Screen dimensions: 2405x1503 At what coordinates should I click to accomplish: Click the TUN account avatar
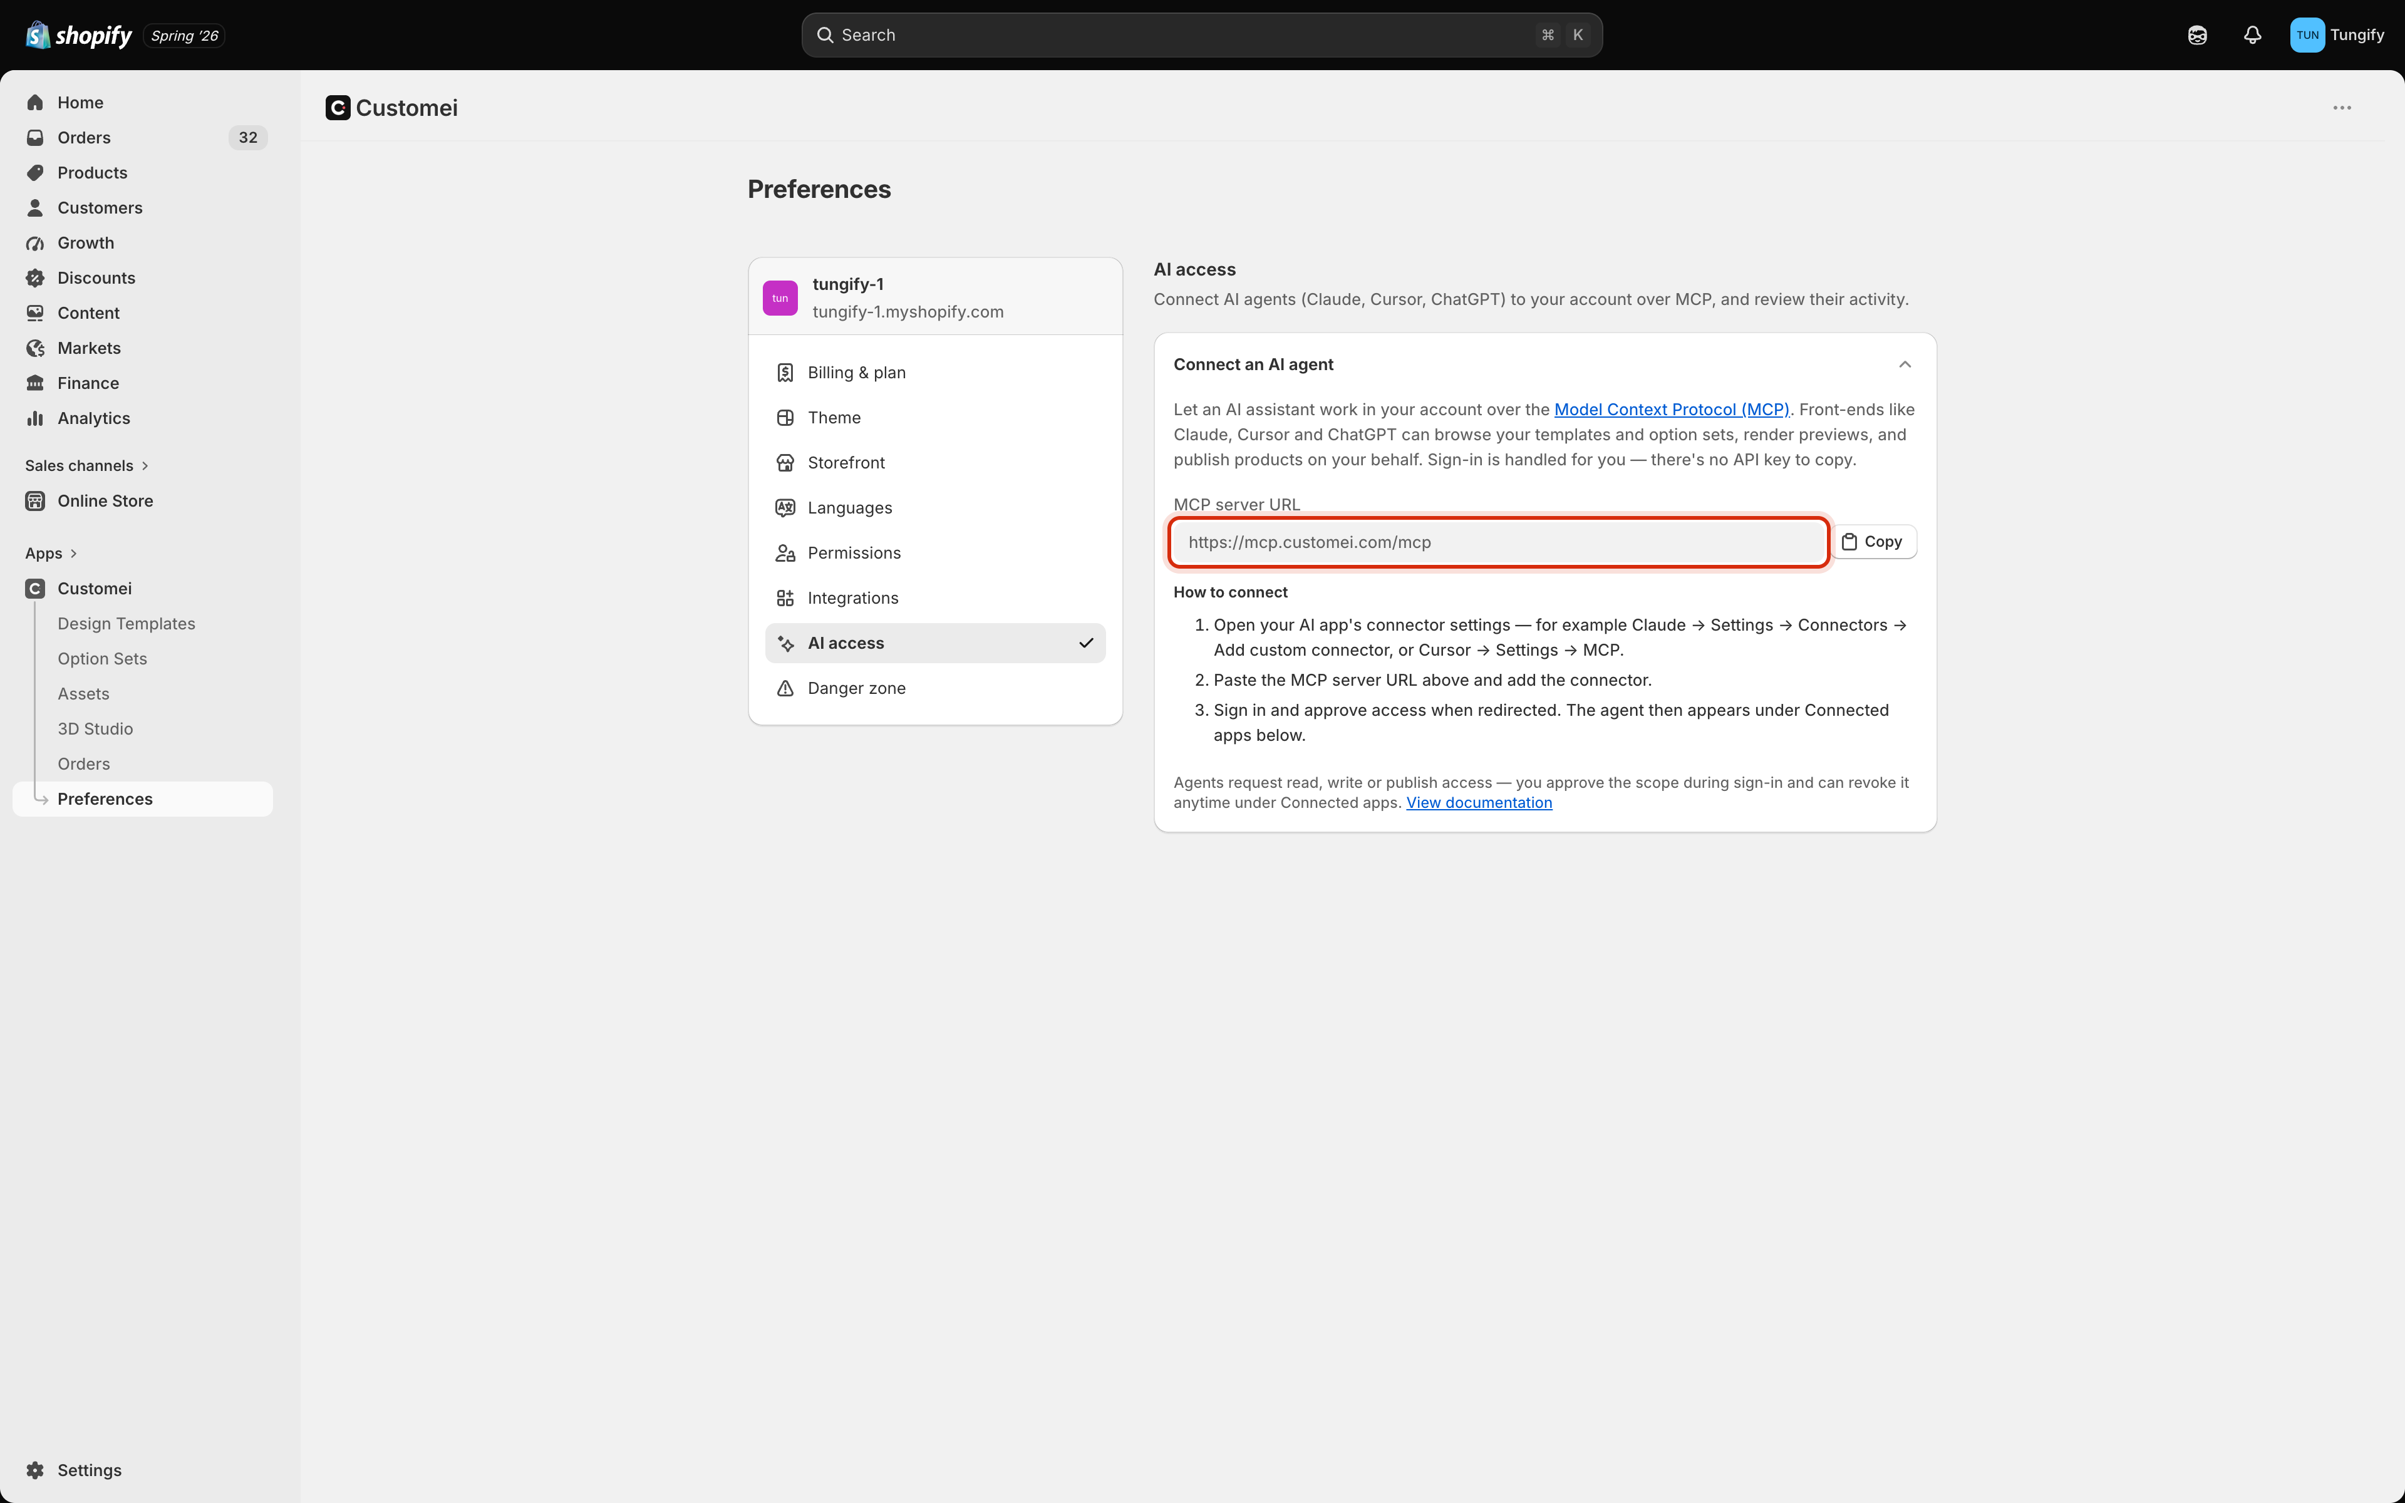tap(2307, 35)
